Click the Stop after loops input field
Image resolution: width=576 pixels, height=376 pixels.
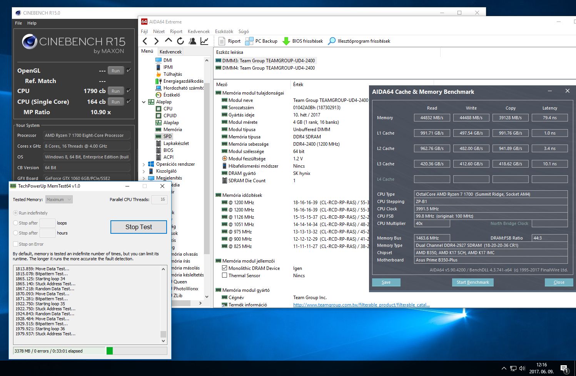[48, 223]
